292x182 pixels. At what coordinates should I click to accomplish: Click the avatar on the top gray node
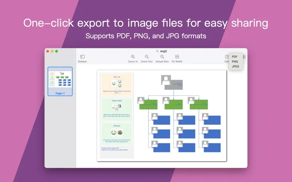coord(166,80)
